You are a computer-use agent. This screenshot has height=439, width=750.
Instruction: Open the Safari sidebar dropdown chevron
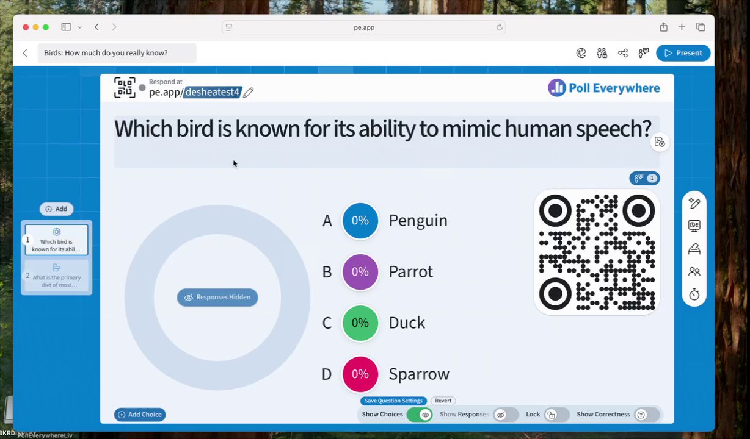[80, 27]
